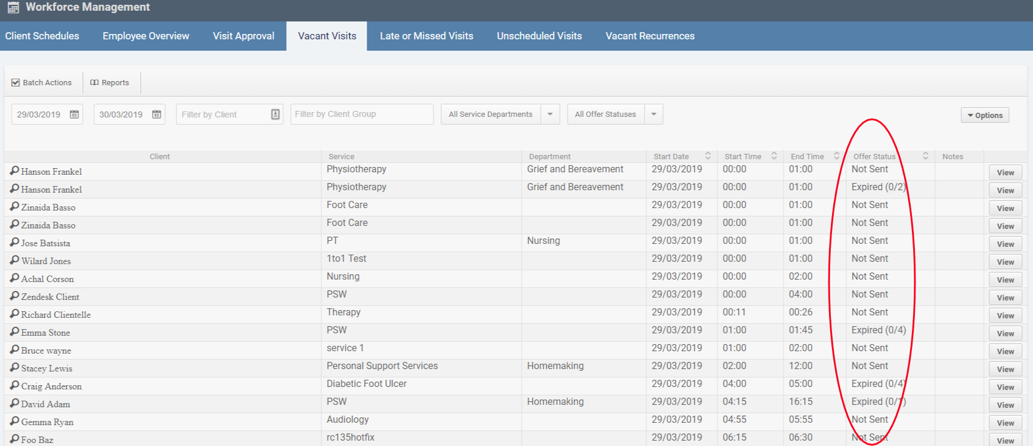Open the Vacant Recurrences tab
The width and height of the screenshot is (1033, 446).
[650, 36]
